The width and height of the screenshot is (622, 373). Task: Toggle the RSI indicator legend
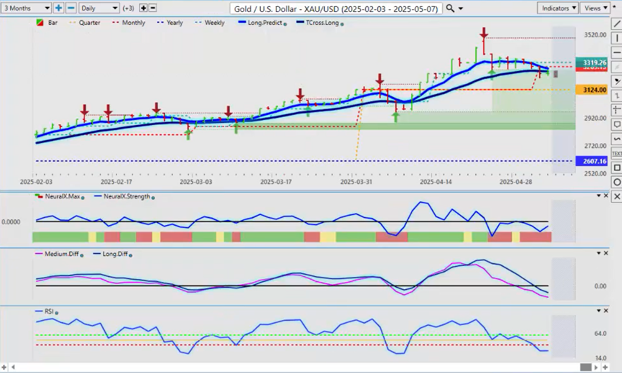[47, 312]
